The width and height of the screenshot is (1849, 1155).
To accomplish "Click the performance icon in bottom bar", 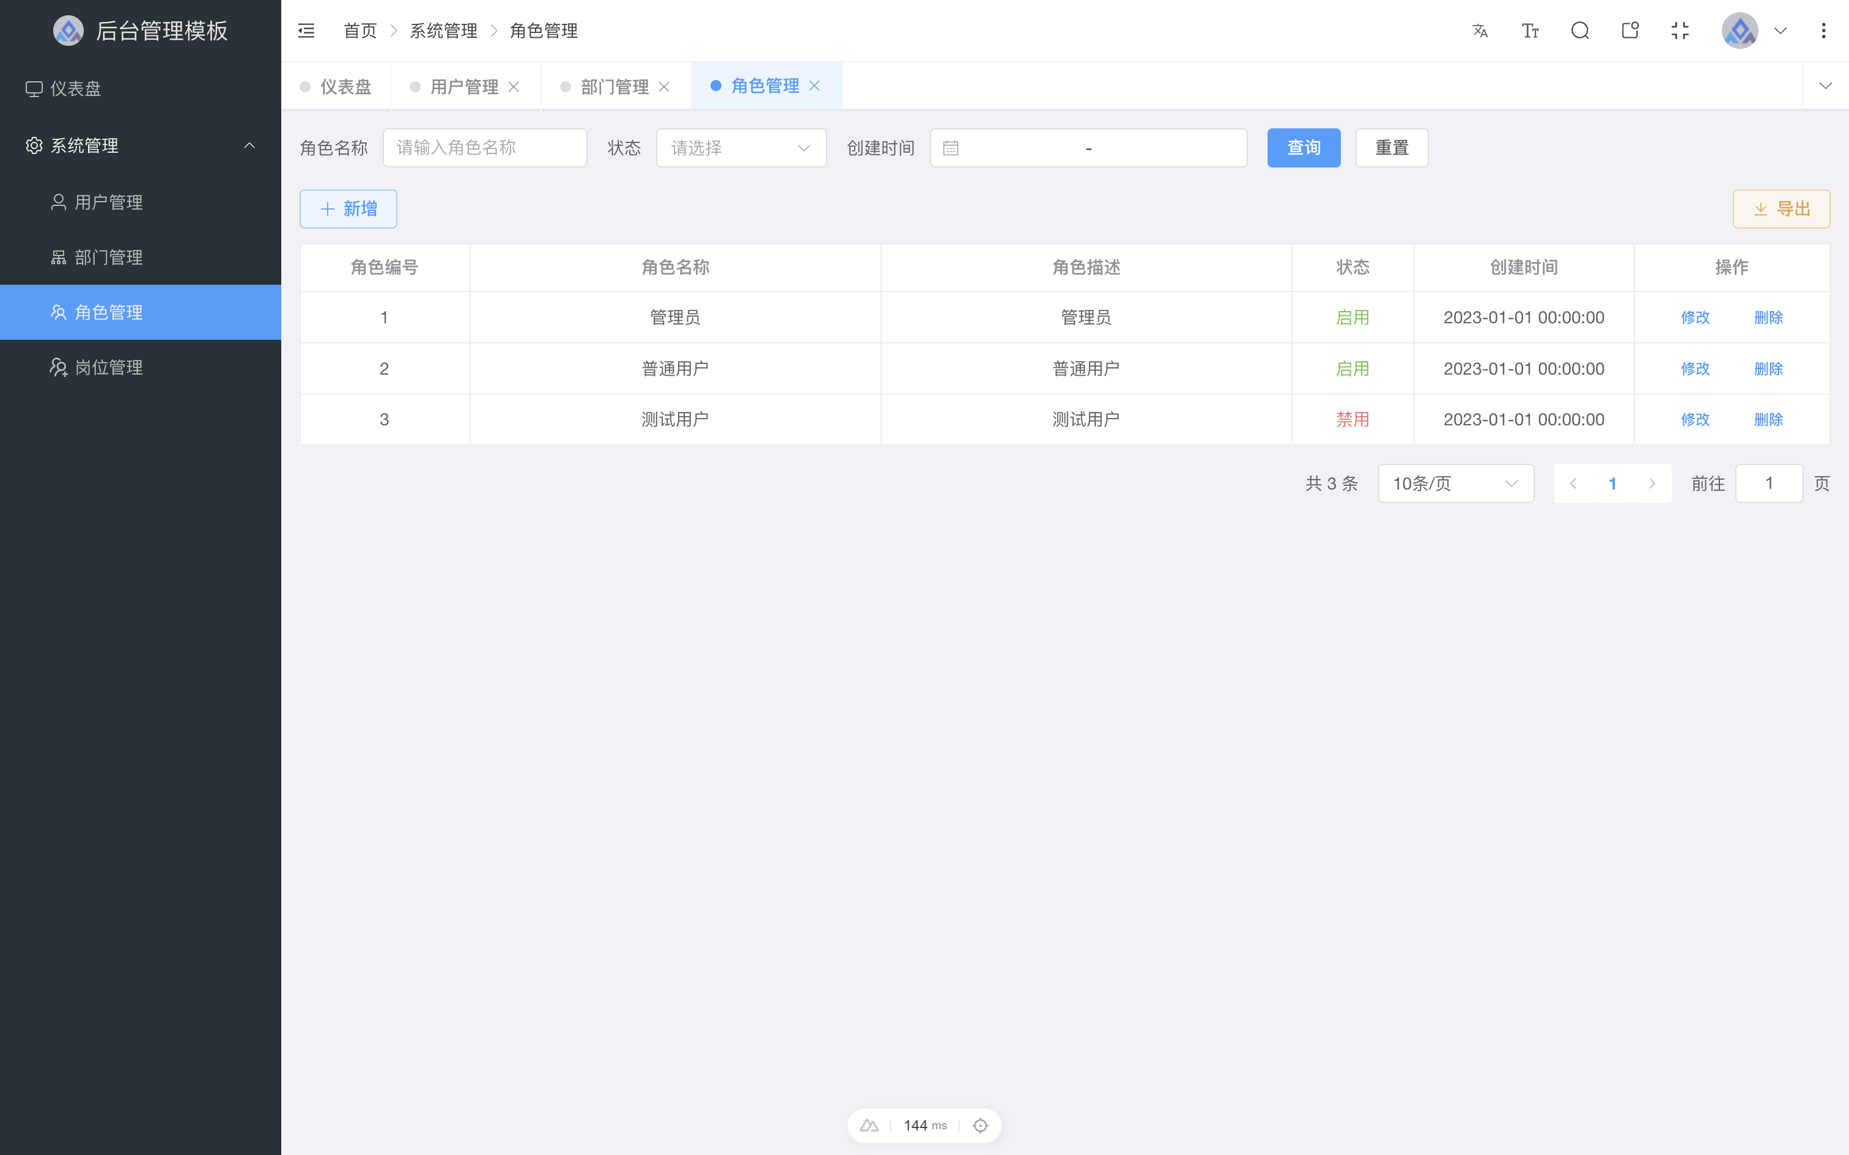I will click(x=869, y=1125).
